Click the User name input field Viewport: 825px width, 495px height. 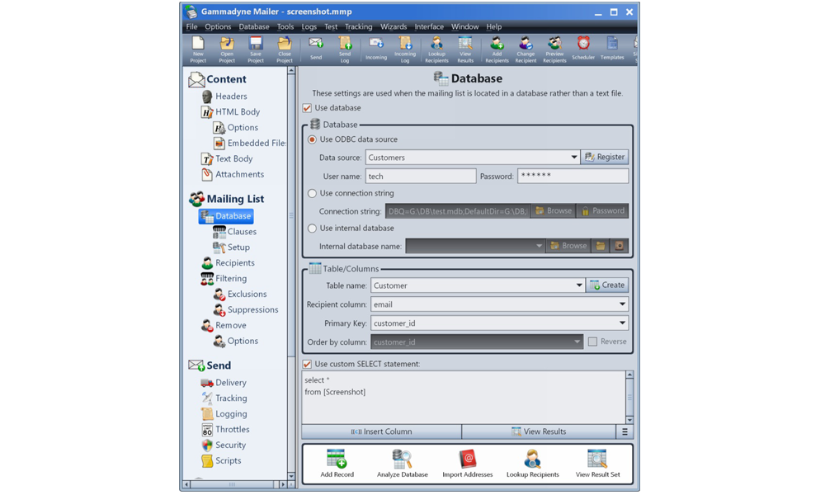[420, 177]
